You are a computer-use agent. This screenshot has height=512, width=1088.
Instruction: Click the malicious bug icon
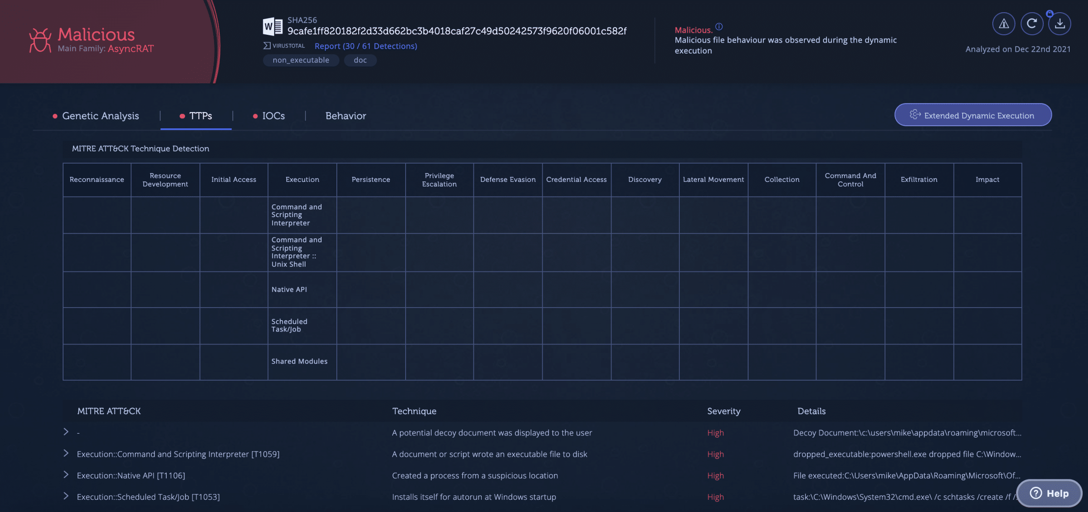(x=40, y=40)
